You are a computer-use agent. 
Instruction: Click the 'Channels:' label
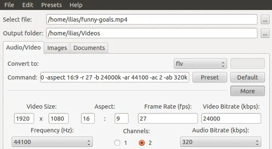click(x=136, y=131)
